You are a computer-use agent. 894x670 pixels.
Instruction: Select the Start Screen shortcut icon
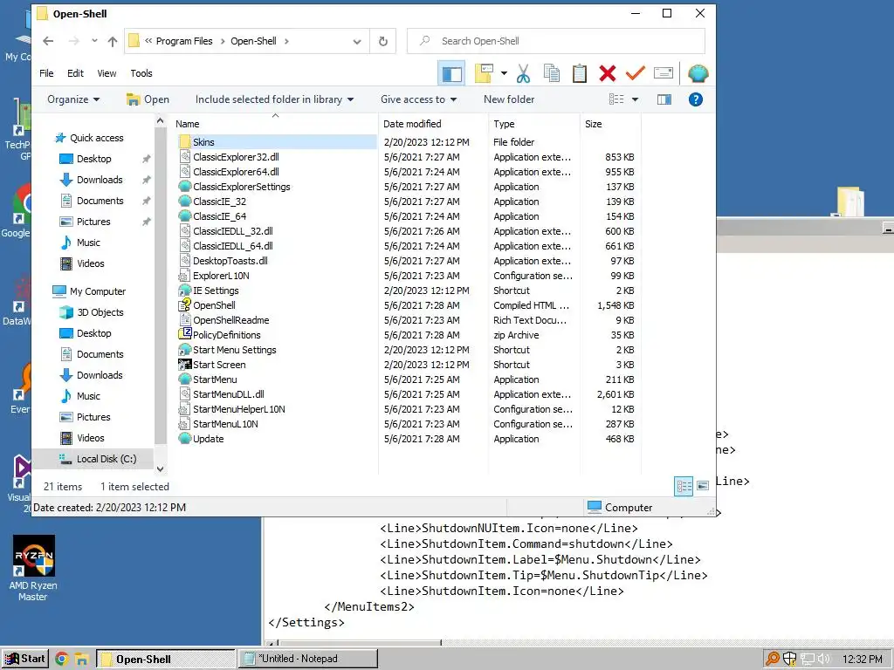[x=185, y=364]
